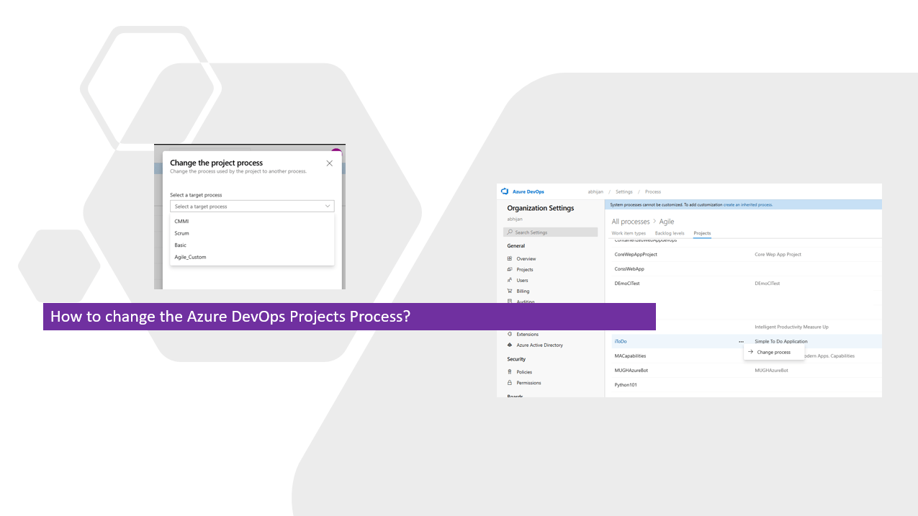Switch to the Work item types tab
Screen dimensions: 918x516
click(629, 233)
